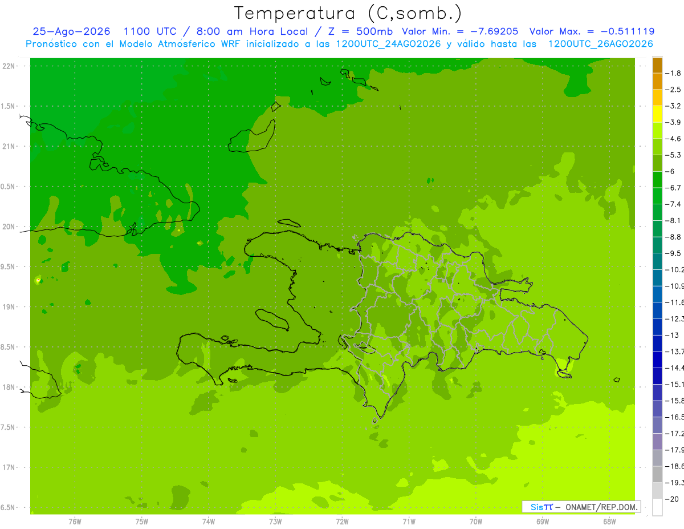The image size is (684, 529).
Task: Click the "68W" longitude label
Action: pos(609,522)
